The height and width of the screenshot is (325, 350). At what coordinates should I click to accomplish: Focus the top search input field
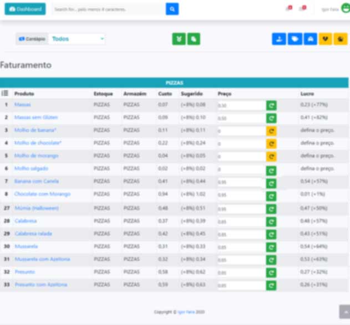point(109,9)
